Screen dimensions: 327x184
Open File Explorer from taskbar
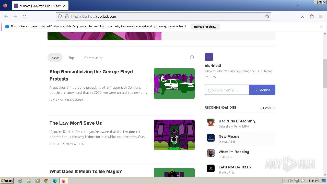click(29, 181)
